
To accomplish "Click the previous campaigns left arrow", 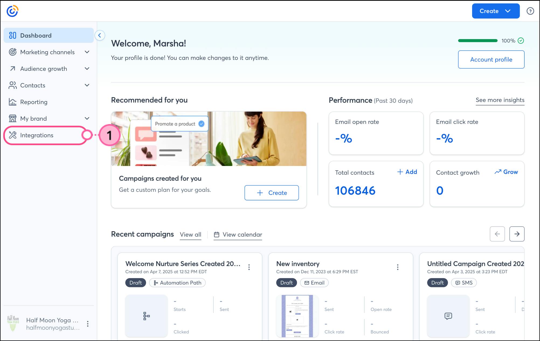I will click(x=497, y=234).
